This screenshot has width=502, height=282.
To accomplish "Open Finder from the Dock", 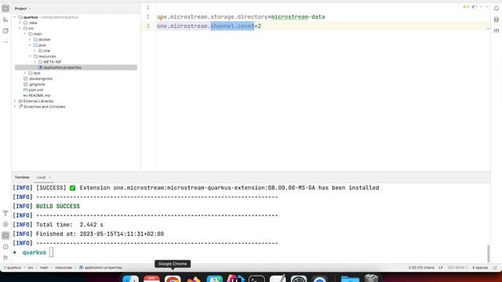I will [131, 279].
